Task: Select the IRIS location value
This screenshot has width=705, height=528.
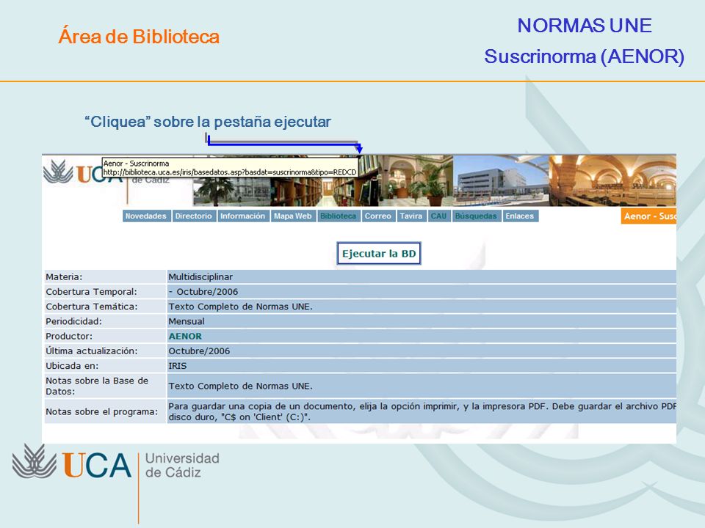Action: [422, 365]
